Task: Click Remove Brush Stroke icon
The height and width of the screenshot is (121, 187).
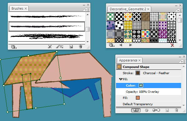Action: click(50, 47)
